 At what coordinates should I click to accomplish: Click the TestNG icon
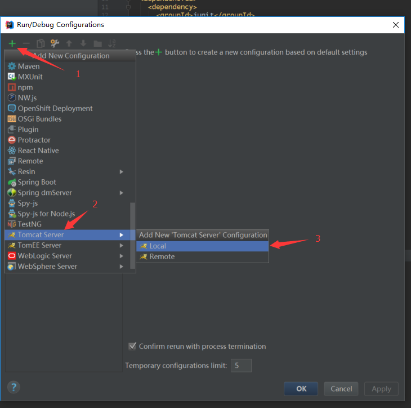(x=12, y=224)
